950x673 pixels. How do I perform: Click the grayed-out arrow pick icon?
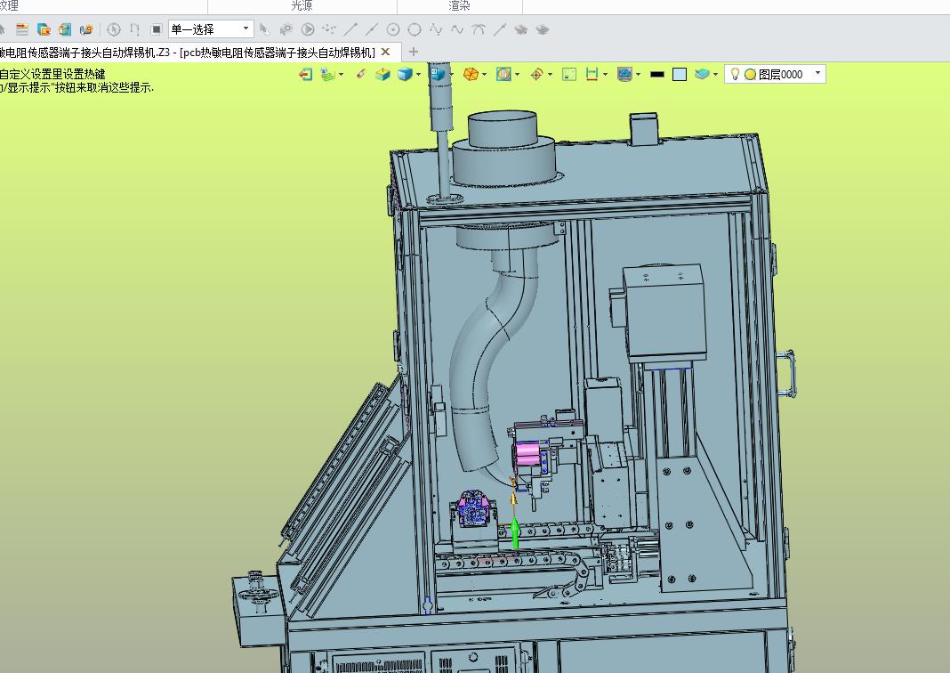coord(264,29)
